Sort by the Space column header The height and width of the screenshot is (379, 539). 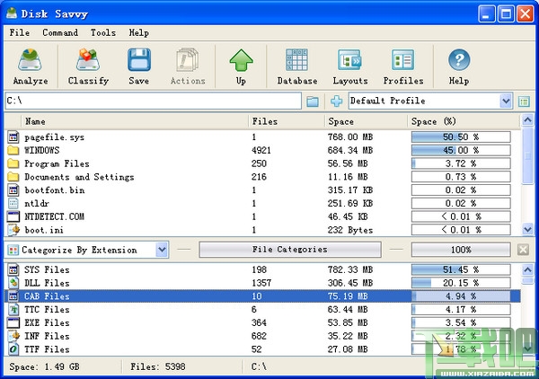[366, 121]
